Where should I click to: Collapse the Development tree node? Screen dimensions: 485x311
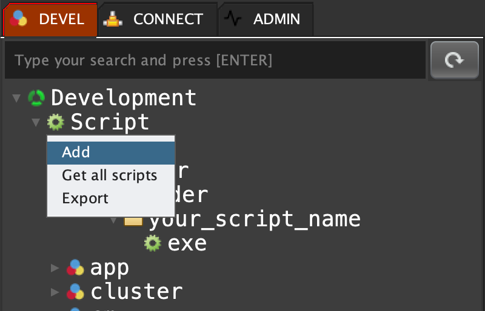coord(16,98)
